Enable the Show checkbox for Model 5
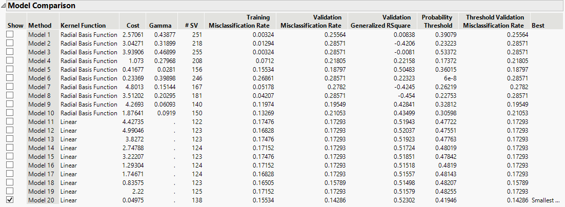The image size is (565, 207). (x=9, y=69)
